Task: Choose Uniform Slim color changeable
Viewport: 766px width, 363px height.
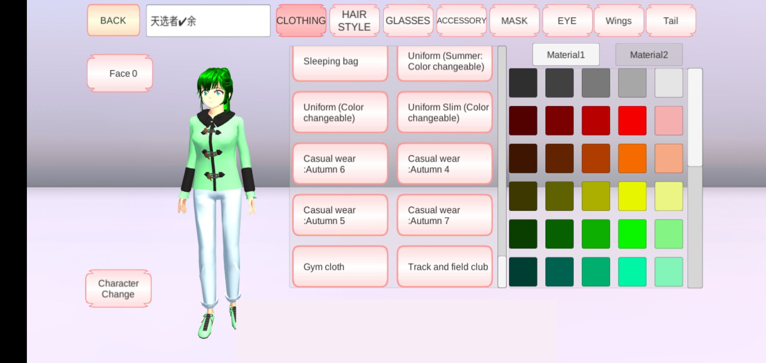Action: click(444, 112)
